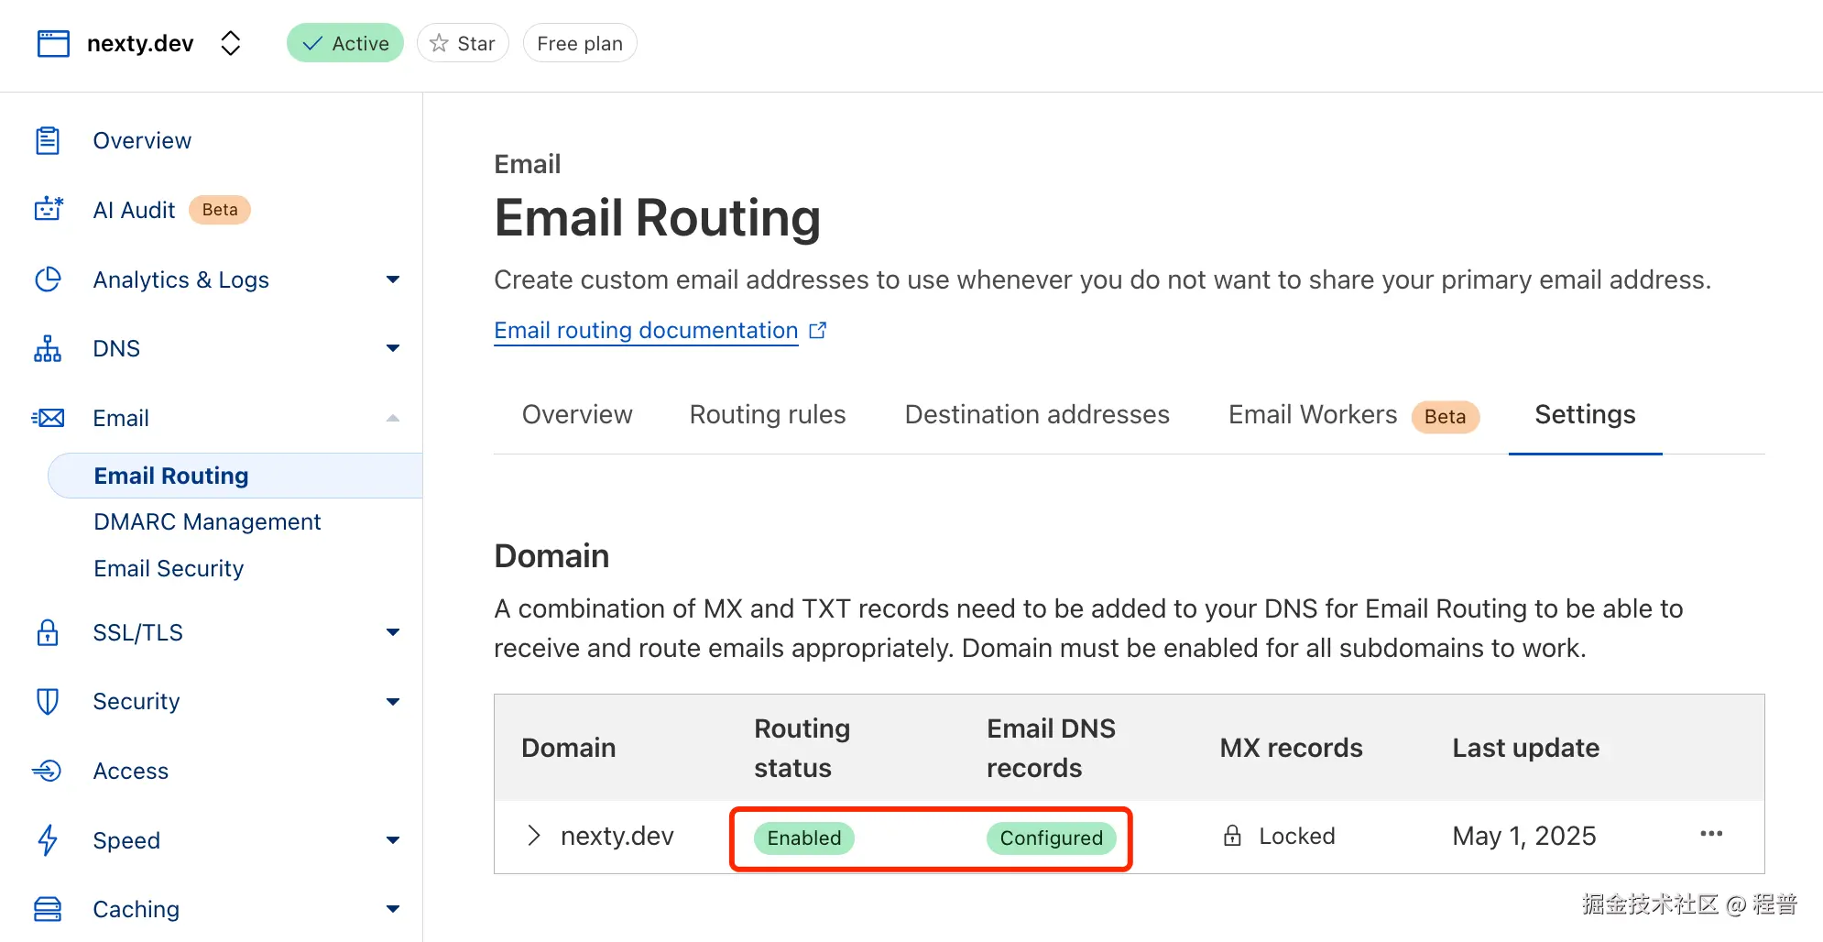Click the Free plan badge
The width and height of the screenshot is (1823, 942).
click(x=579, y=42)
